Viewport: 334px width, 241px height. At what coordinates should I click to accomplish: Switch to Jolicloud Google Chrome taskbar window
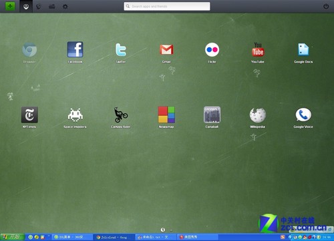click(x=114, y=237)
